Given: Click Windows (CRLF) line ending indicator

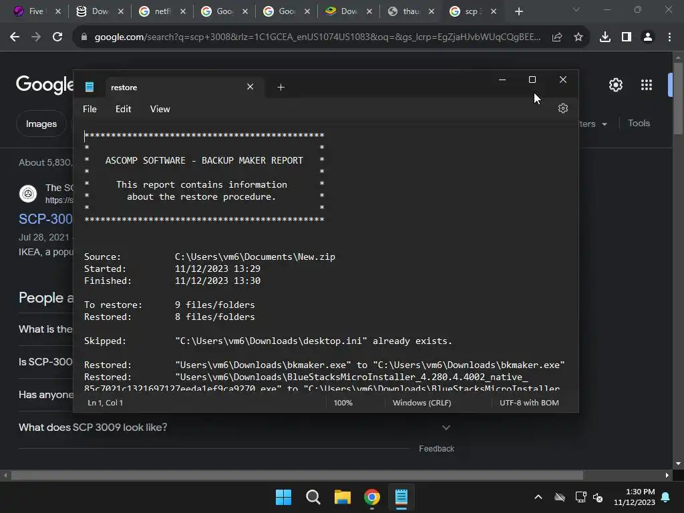Looking at the screenshot, I should [x=422, y=403].
